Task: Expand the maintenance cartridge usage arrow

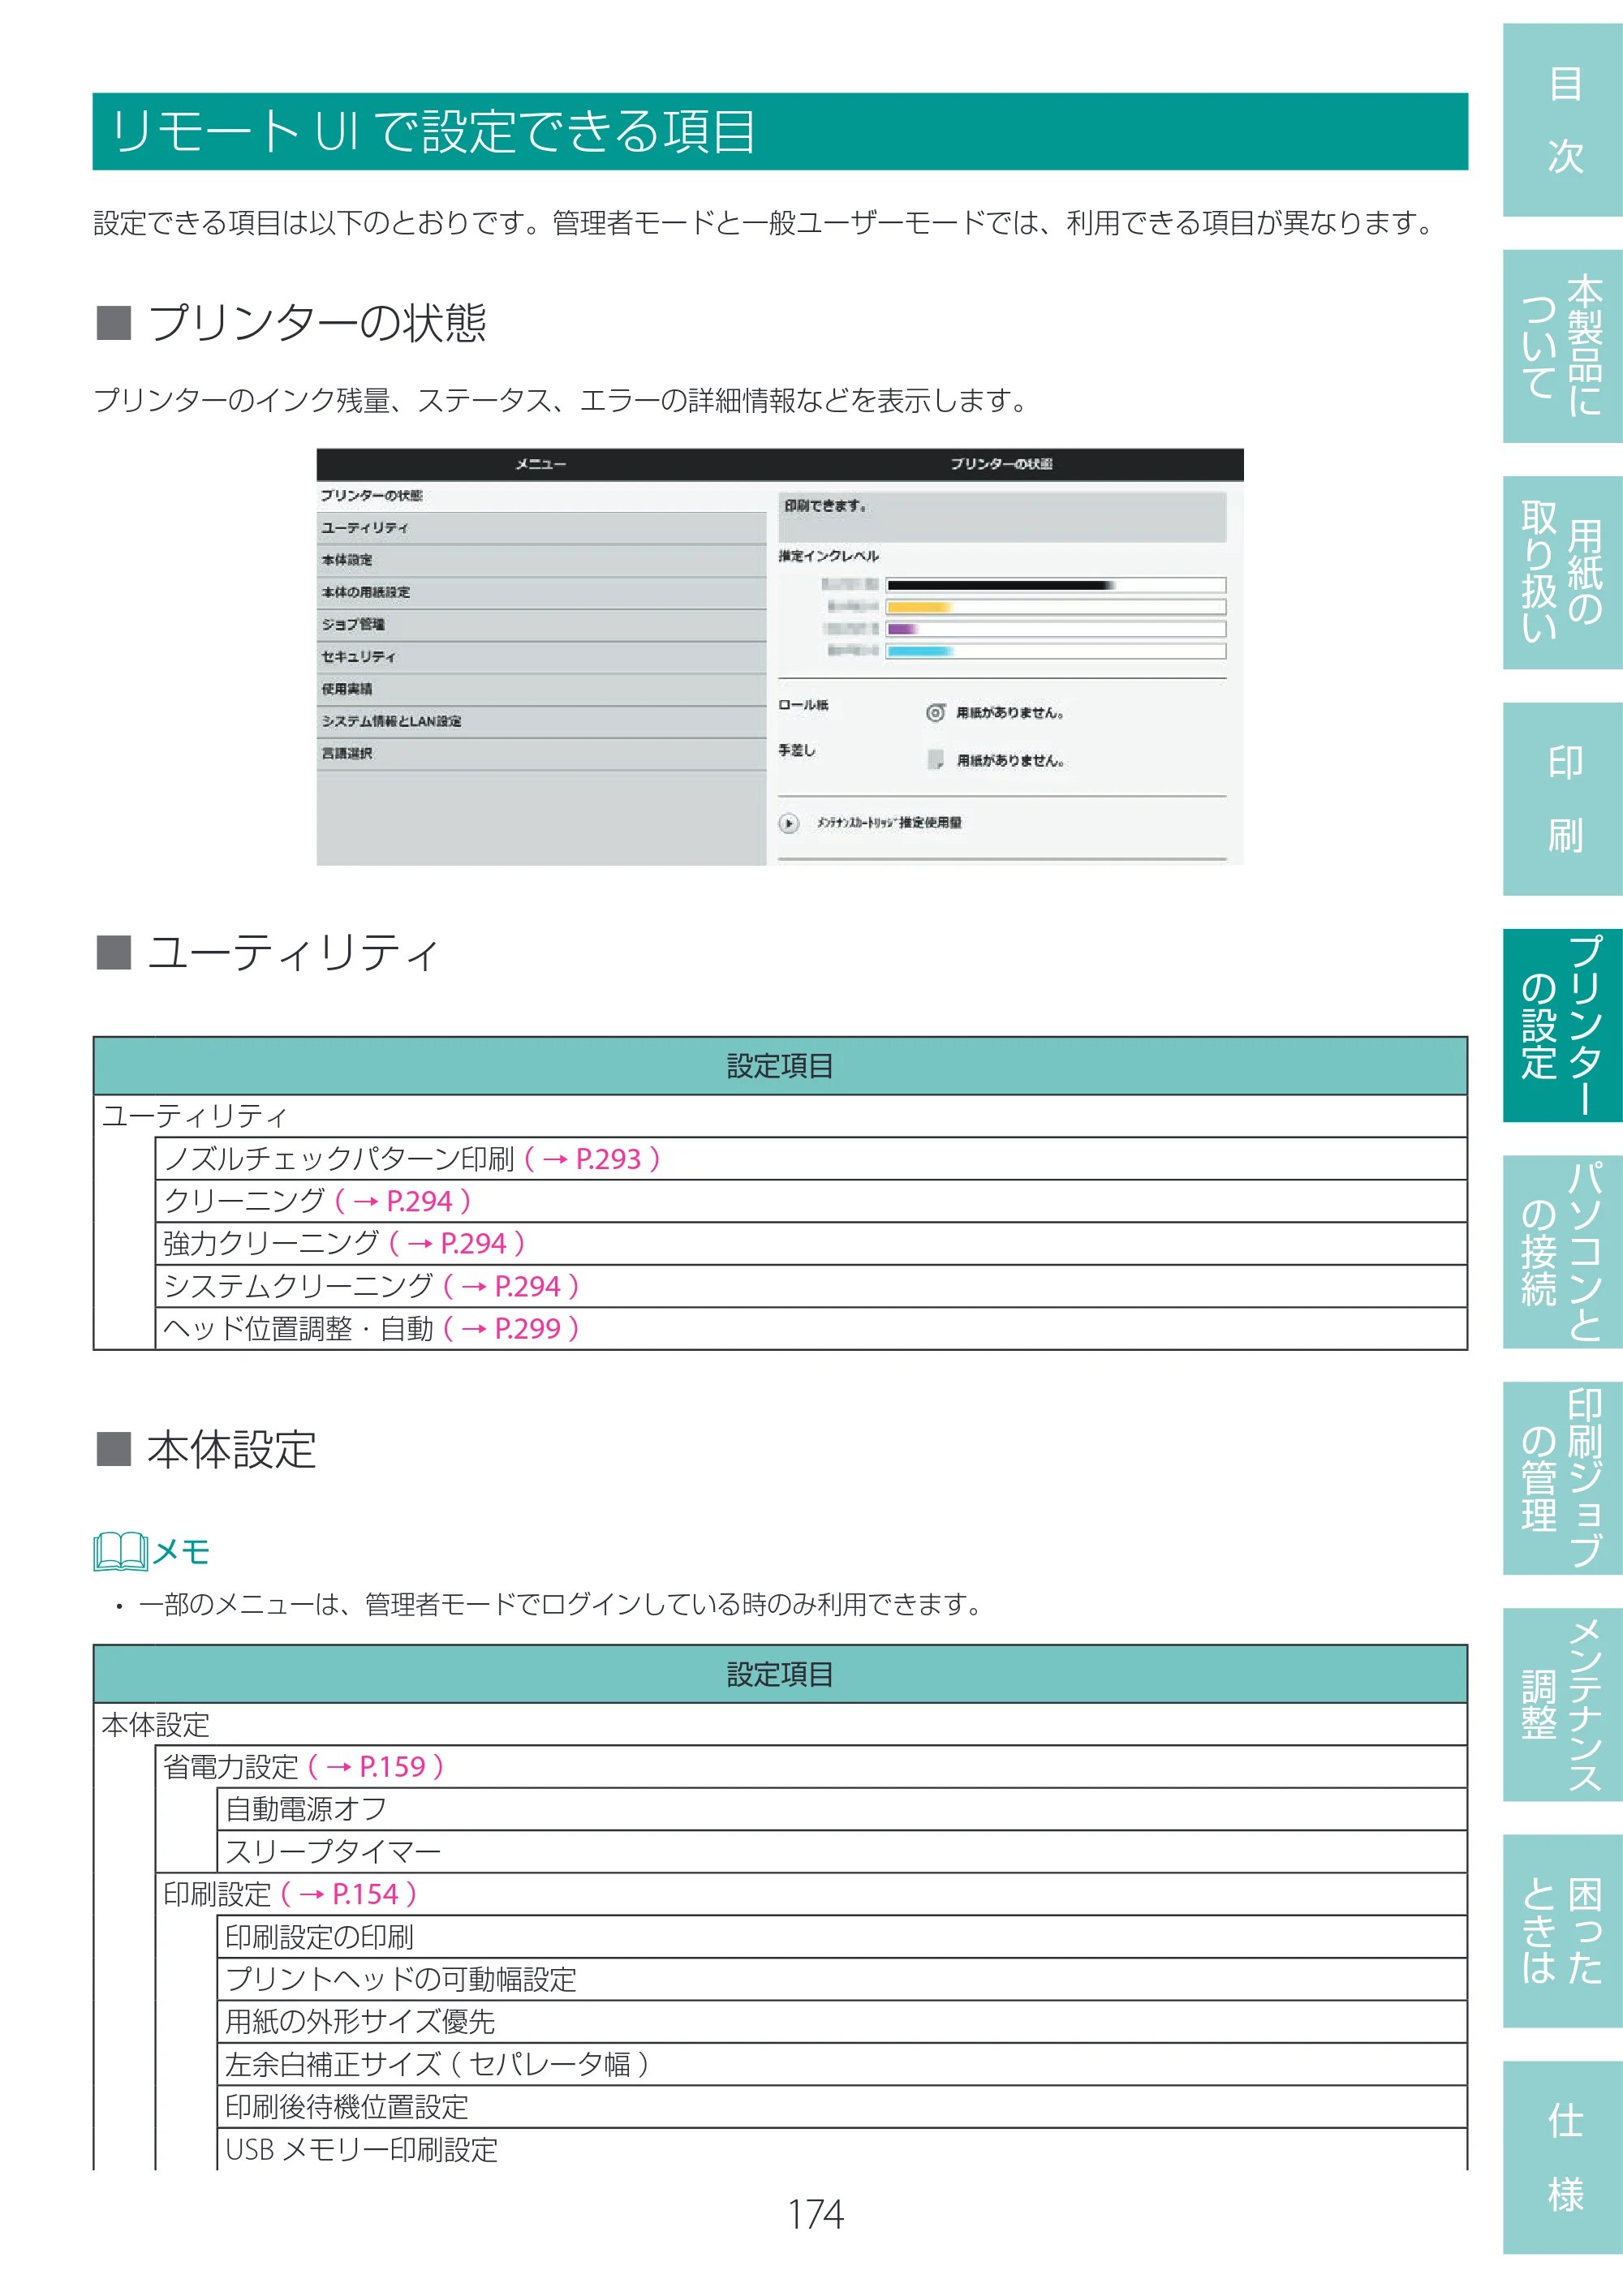Action: tap(789, 823)
